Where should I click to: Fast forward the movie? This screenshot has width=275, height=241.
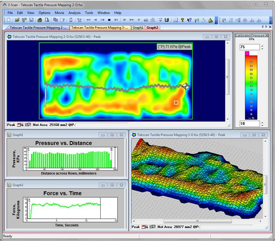(x=132, y=20)
